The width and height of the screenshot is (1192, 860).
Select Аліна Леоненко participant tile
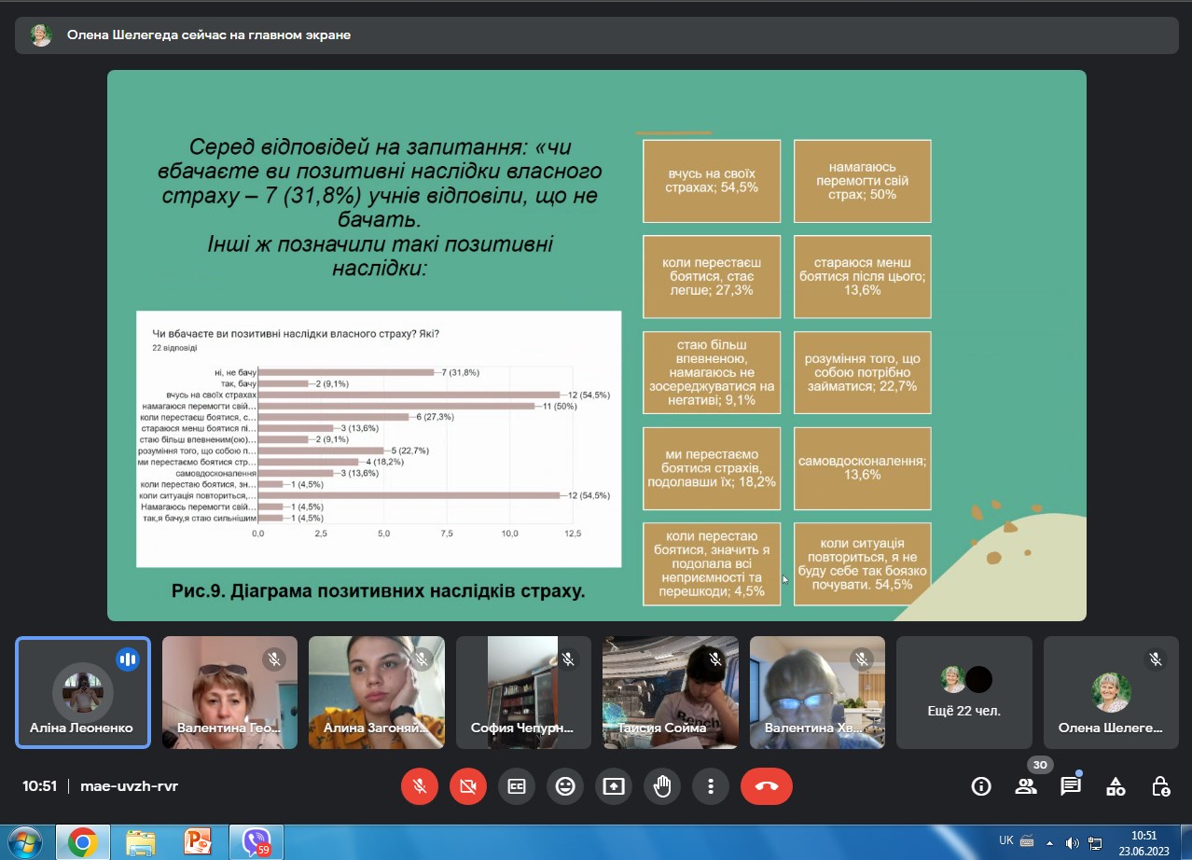pos(82,692)
